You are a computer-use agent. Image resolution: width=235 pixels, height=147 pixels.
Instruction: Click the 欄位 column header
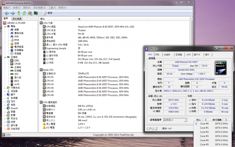tap(58, 19)
